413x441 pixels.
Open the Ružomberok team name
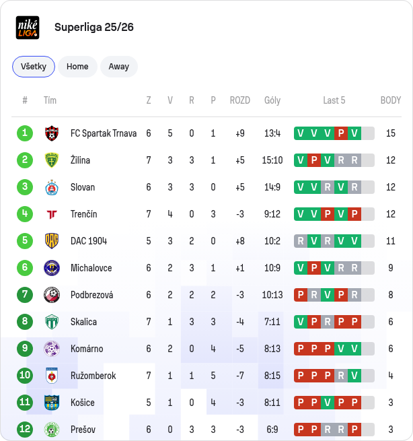(93, 376)
